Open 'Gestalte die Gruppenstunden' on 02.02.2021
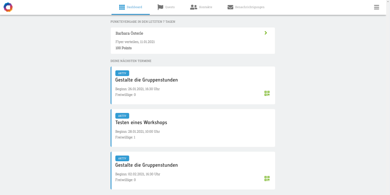This screenshot has width=390, height=195. click(x=147, y=165)
